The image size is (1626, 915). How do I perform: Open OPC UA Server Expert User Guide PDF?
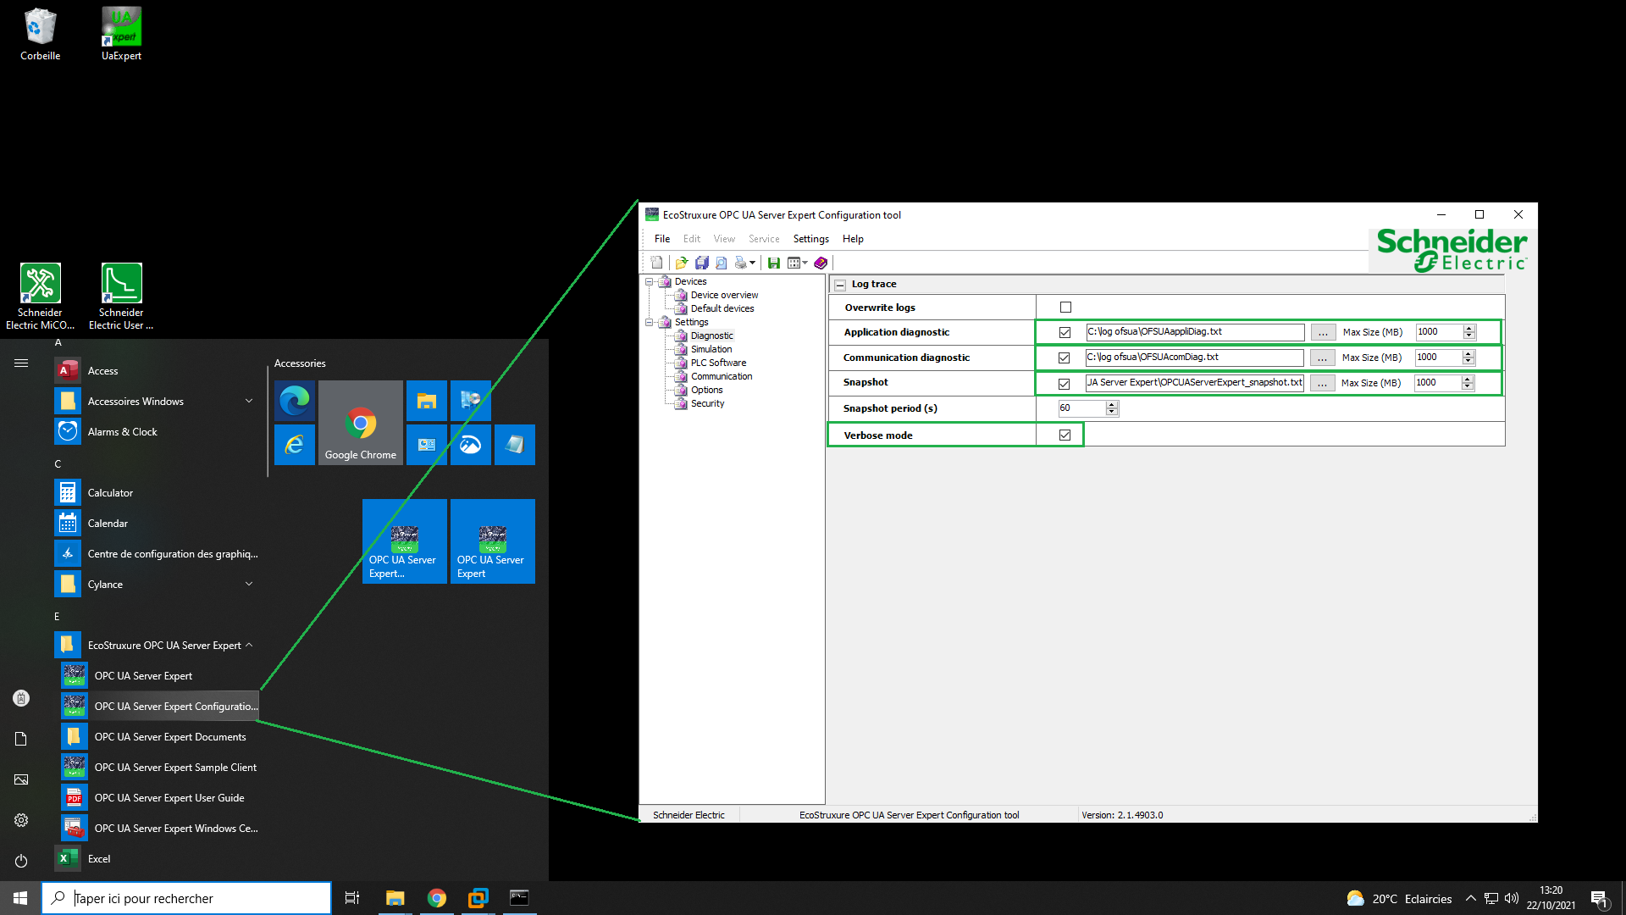pos(159,798)
